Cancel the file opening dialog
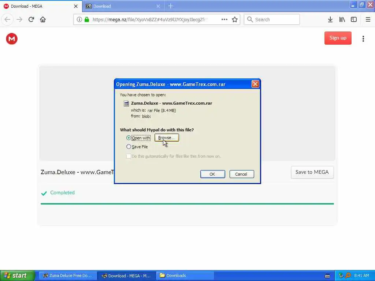The image size is (375, 281). pyautogui.click(x=242, y=174)
